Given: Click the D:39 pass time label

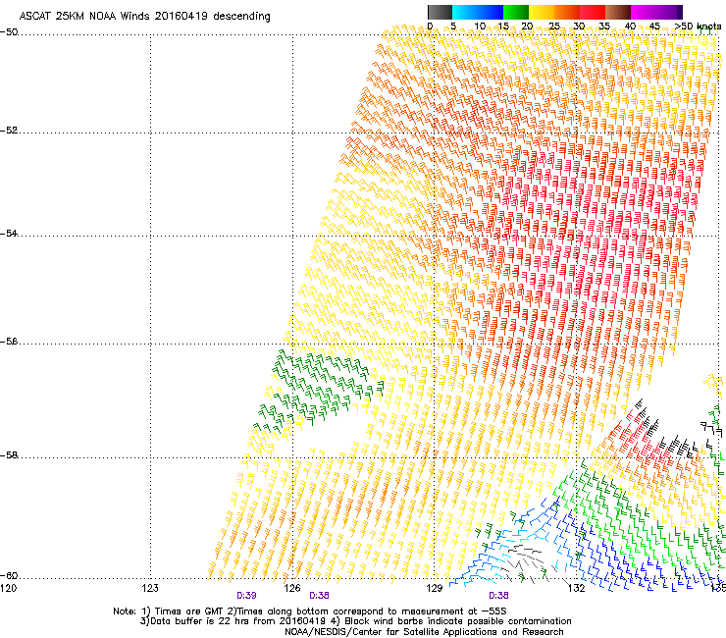Looking at the screenshot, I should point(246,596).
